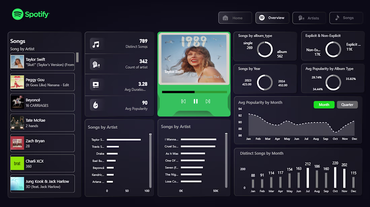
Task: Switch to the Overview tab
Action: click(x=272, y=18)
